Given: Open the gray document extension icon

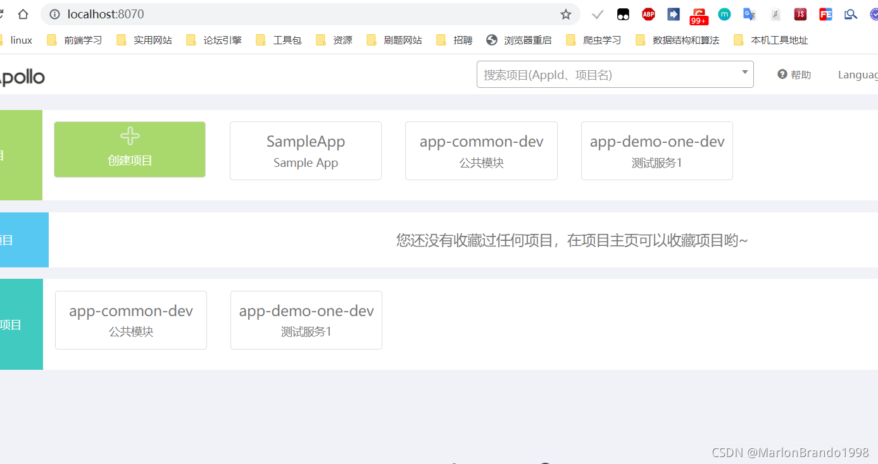Looking at the screenshot, I should (775, 14).
